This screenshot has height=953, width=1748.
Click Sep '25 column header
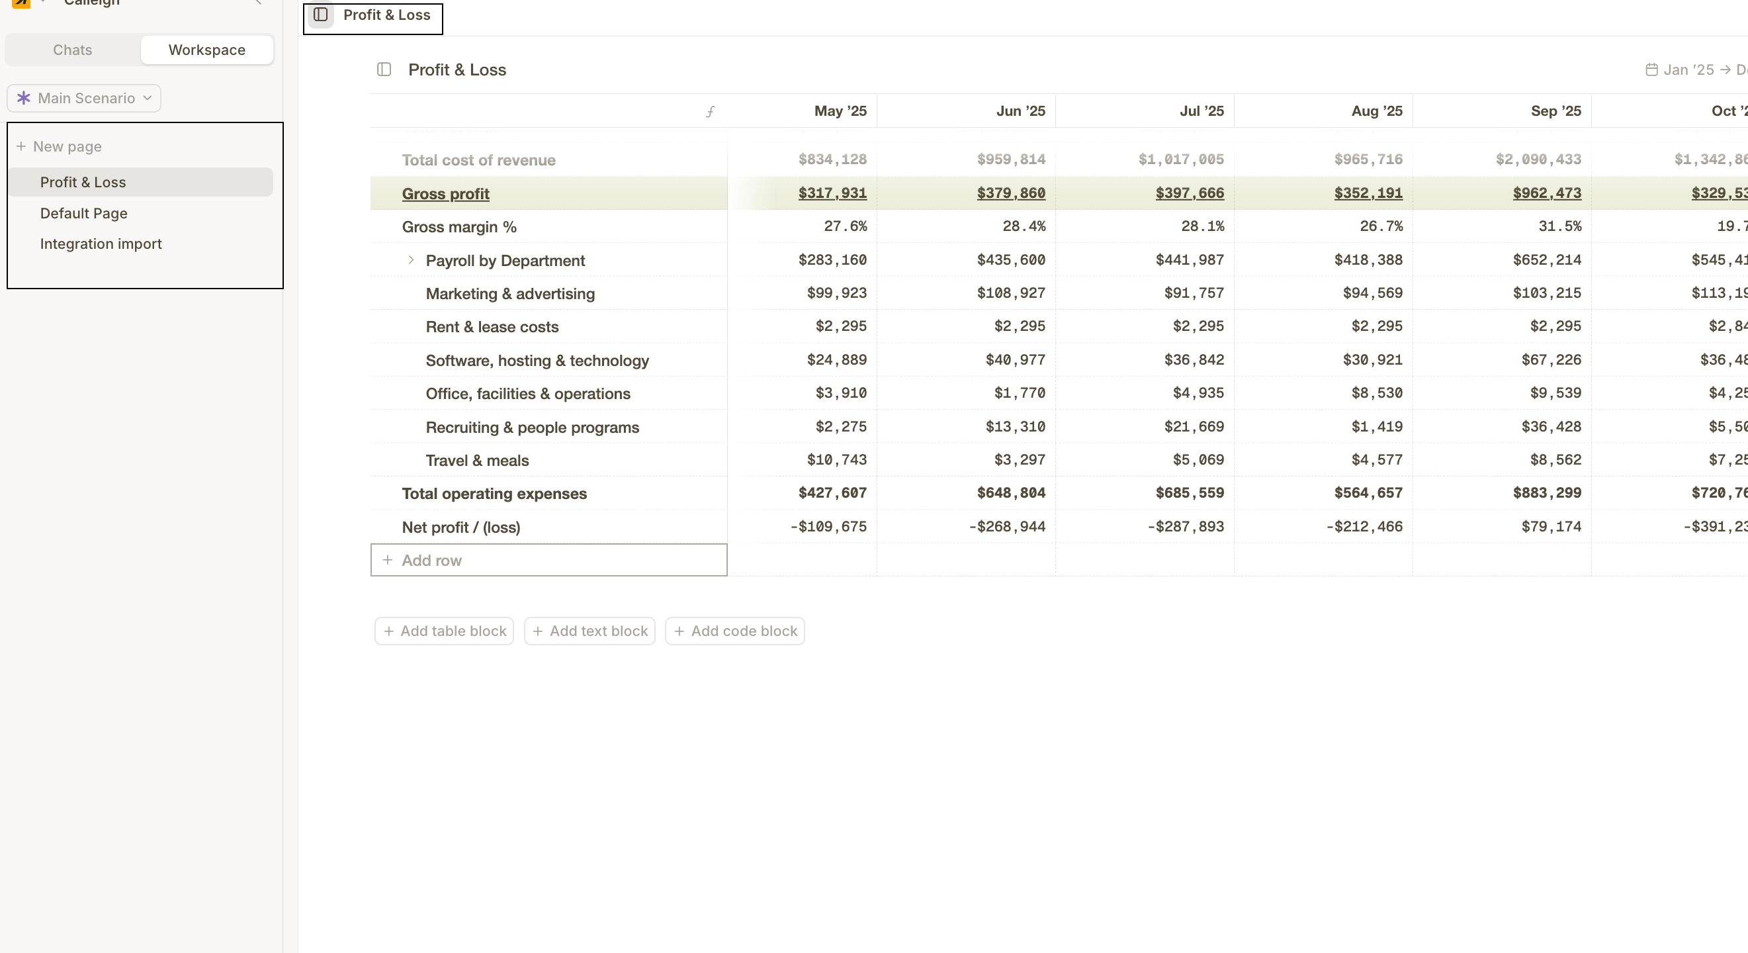tap(1556, 111)
